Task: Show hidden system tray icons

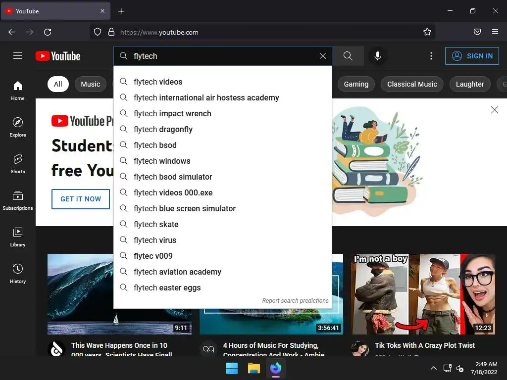Action: (x=434, y=368)
